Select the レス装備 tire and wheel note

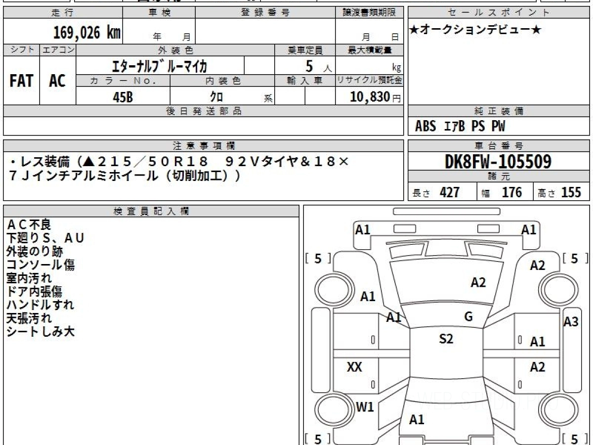(179, 168)
